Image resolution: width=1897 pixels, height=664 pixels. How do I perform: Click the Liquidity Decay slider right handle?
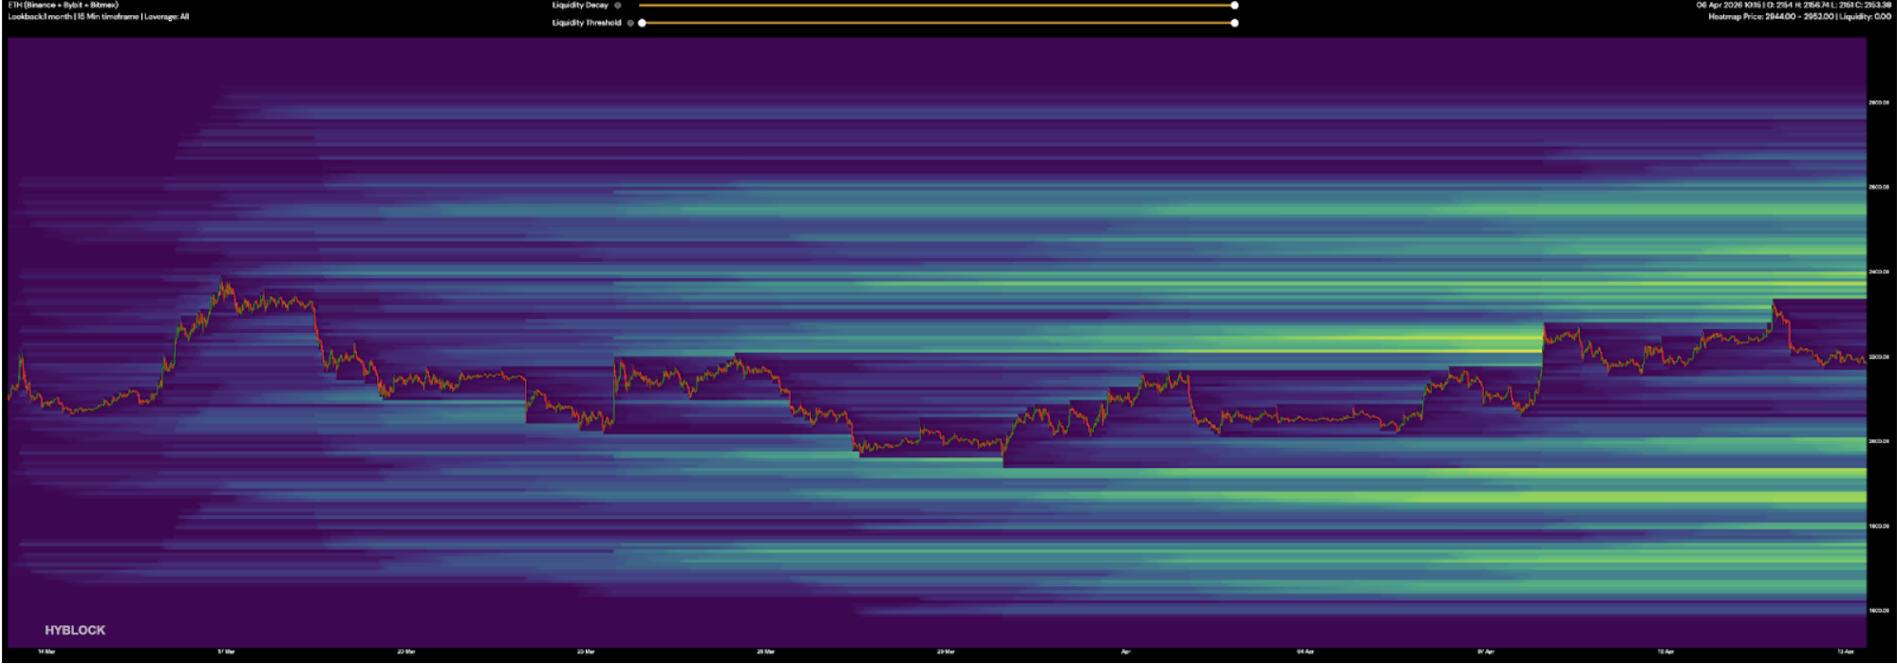tap(1234, 6)
